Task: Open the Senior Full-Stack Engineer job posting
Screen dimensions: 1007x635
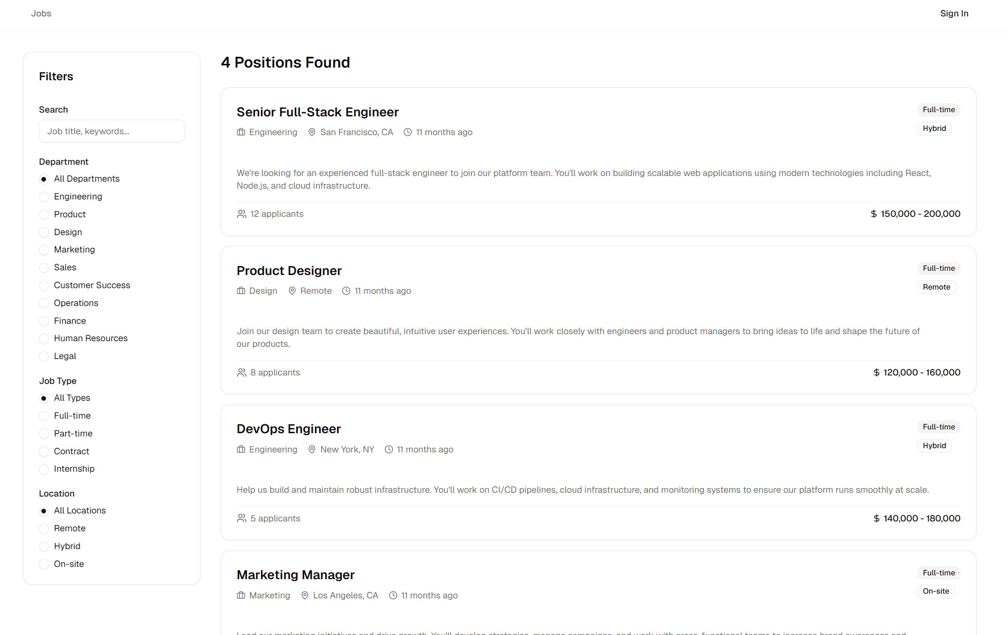Action: 317,112
